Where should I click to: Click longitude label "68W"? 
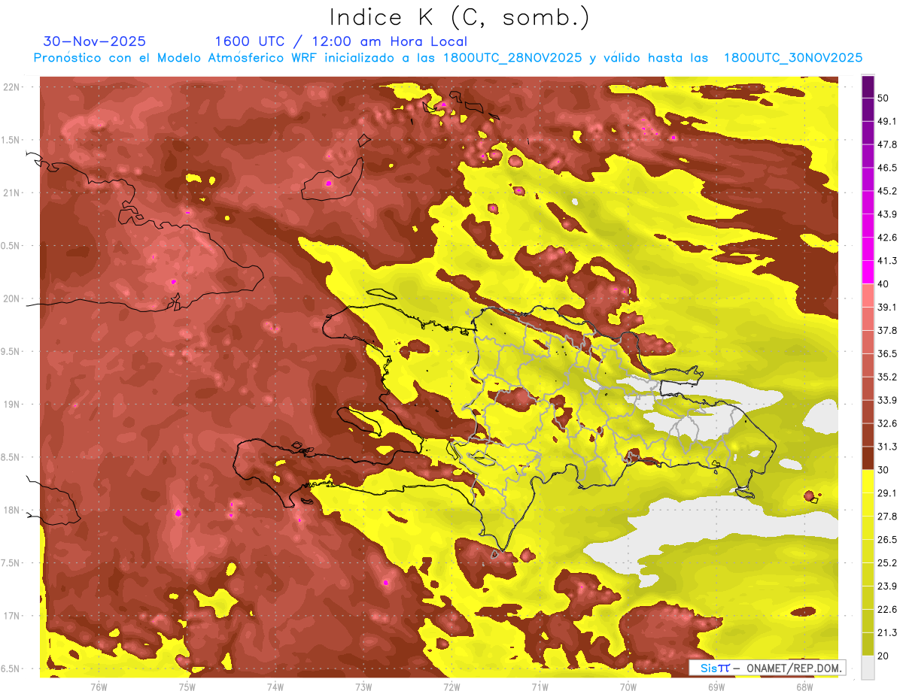click(804, 686)
